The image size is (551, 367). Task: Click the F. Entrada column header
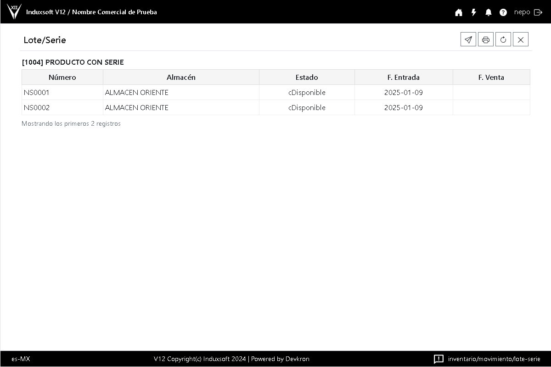404,77
